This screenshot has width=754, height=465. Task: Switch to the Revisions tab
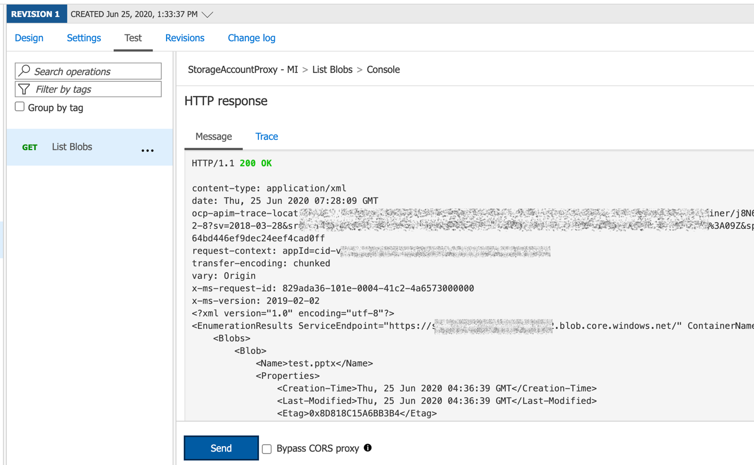[185, 38]
